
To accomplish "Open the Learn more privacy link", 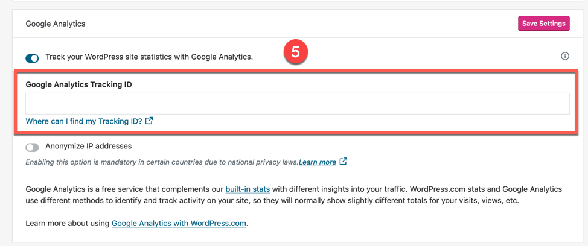I will pos(318,162).
